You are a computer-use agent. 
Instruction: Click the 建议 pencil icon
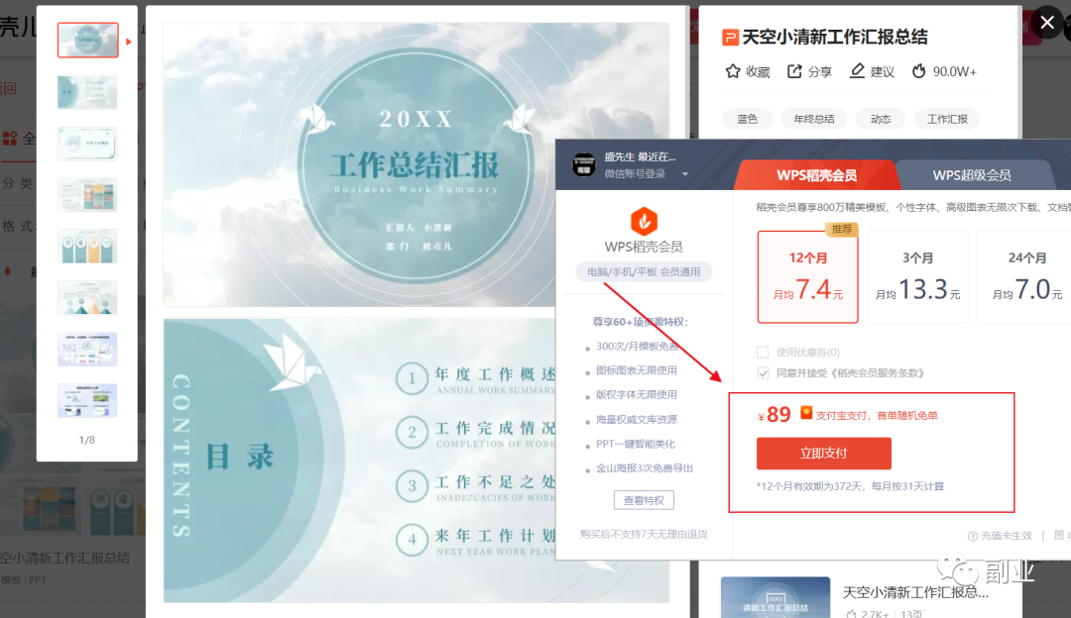pyautogui.click(x=857, y=71)
